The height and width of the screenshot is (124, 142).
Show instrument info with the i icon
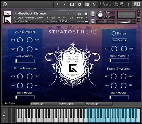point(86,14)
